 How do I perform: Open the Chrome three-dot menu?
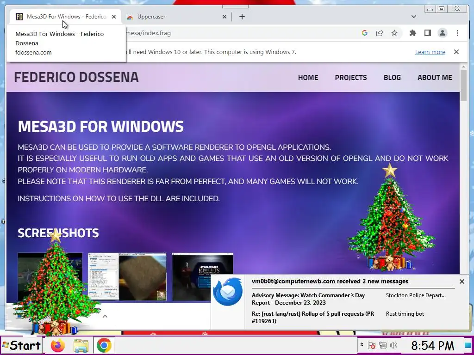tap(457, 33)
